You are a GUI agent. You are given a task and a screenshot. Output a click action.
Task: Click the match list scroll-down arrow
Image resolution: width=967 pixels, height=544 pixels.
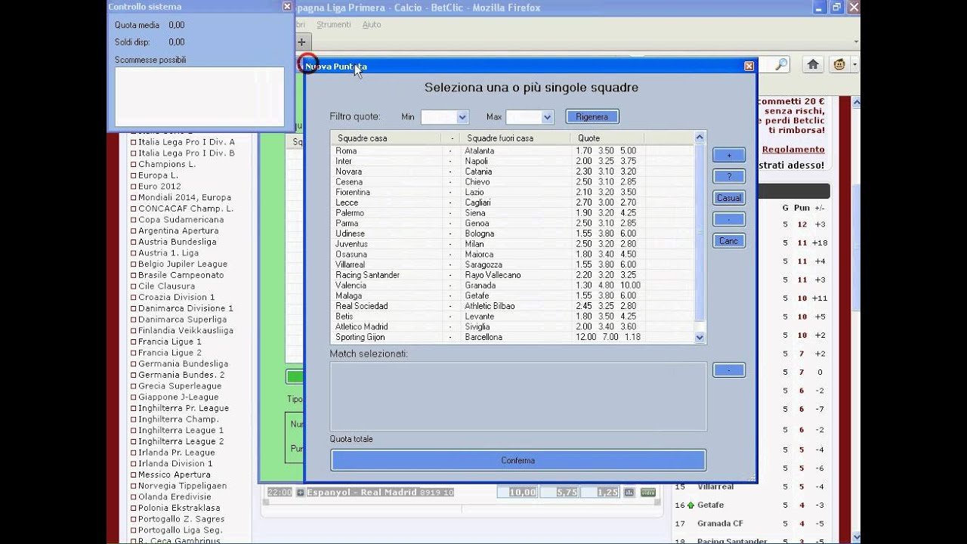[700, 338]
